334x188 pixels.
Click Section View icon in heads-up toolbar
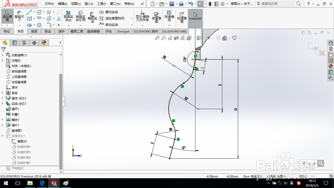(x=176, y=38)
